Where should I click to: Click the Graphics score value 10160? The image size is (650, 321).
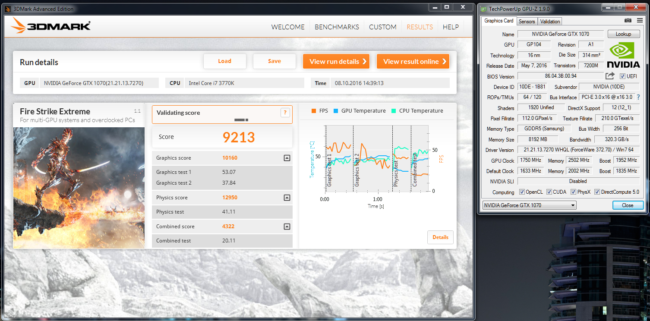230,158
